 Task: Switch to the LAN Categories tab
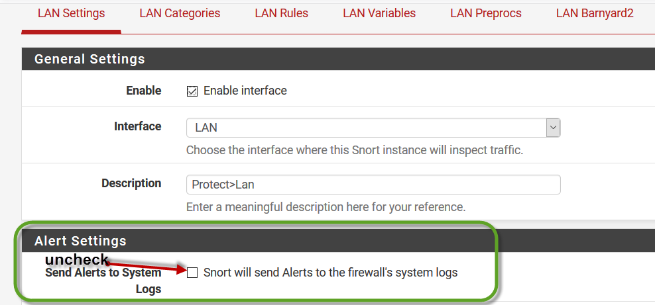(x=180, y=13)
